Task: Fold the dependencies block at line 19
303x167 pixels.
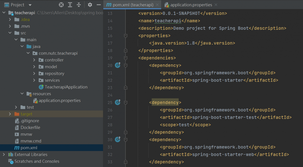Action: [x=125, y=58]
